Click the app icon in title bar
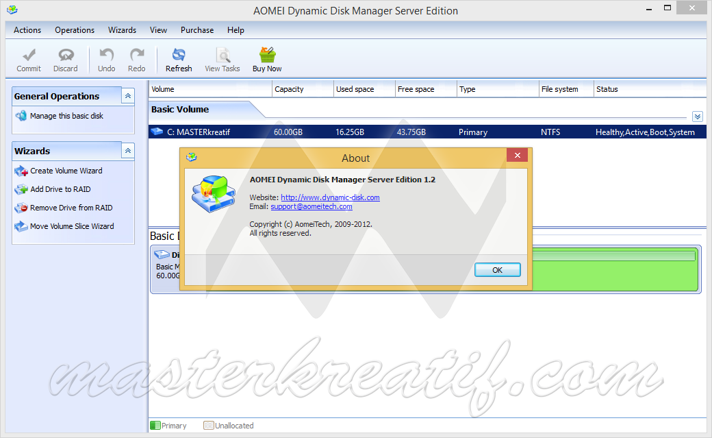 click(12, 10)
